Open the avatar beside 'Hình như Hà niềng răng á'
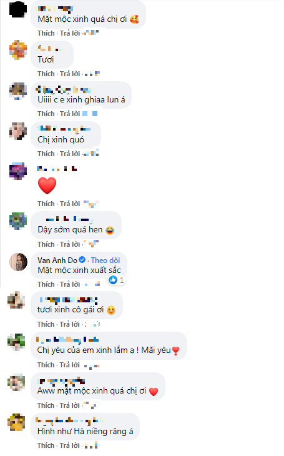 (16, 422)
